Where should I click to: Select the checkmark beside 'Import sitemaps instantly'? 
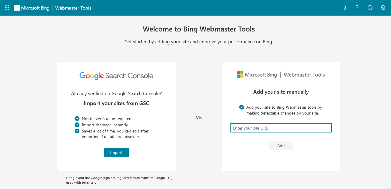[77, 125]
